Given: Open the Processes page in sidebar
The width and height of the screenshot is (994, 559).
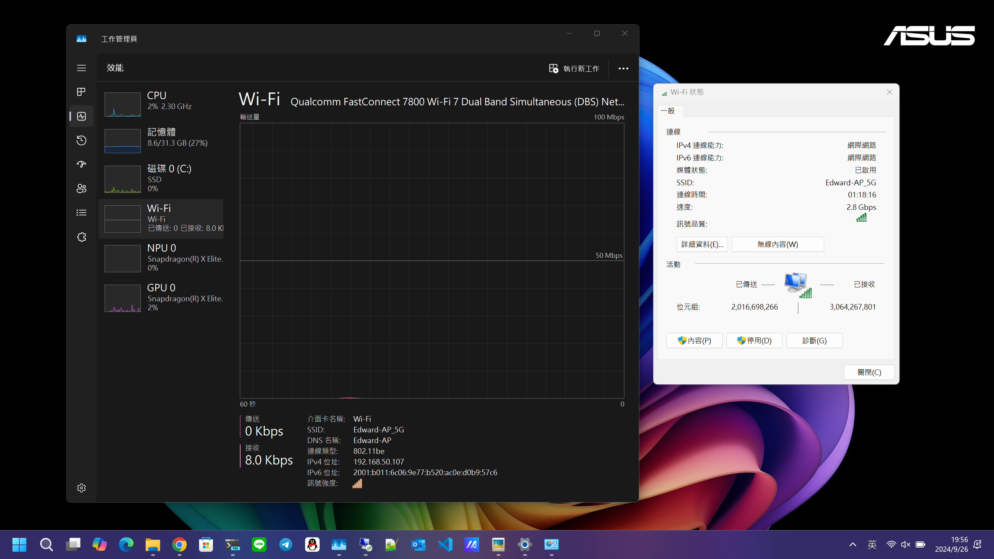Looking at the screenshot, I should pyautogui.click(x=81, y=92).
